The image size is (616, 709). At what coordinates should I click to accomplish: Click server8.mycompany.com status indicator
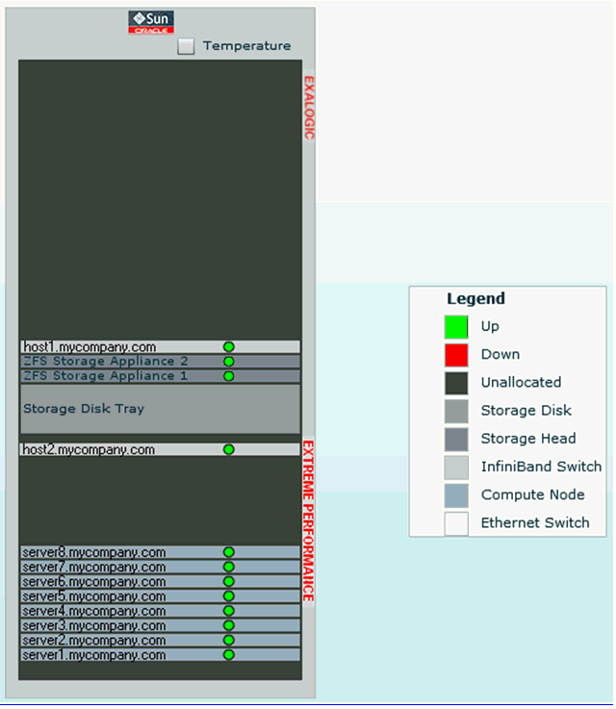[x=229, y=552]
